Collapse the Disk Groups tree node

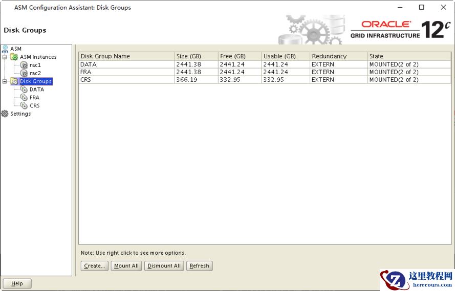(x=5, y=81)
